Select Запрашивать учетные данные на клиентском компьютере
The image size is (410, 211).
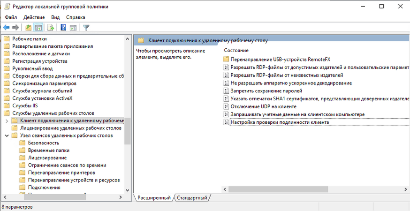(x=297, y=114)
